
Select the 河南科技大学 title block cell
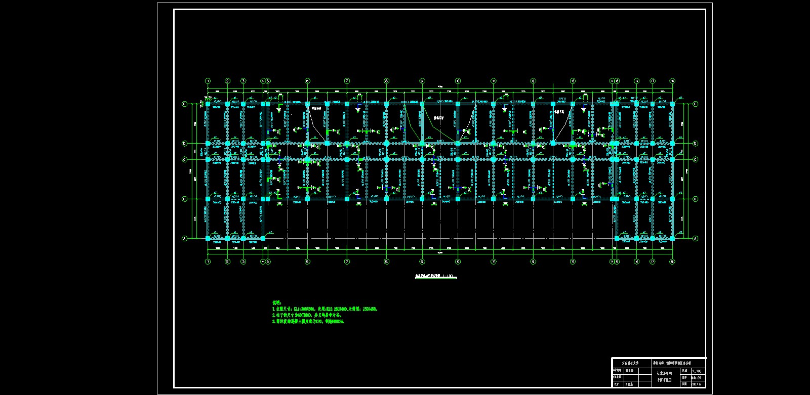(x=632, y=363)
